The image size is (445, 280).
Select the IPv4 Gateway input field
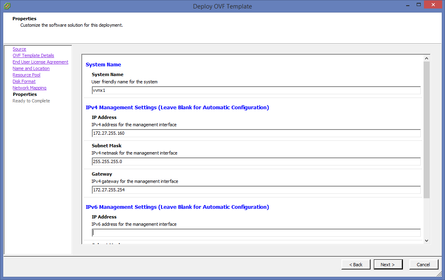256,190
